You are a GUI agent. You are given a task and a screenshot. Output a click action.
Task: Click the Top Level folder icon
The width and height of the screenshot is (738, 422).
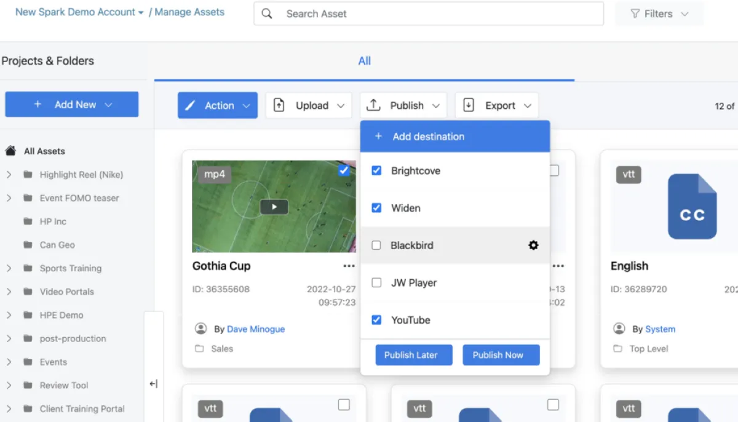617,349
